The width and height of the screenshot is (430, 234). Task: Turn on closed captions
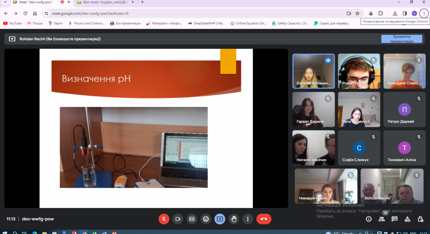point(192,219)
